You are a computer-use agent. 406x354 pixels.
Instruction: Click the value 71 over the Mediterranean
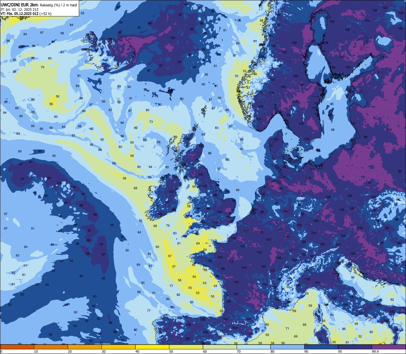pos(287,329)
